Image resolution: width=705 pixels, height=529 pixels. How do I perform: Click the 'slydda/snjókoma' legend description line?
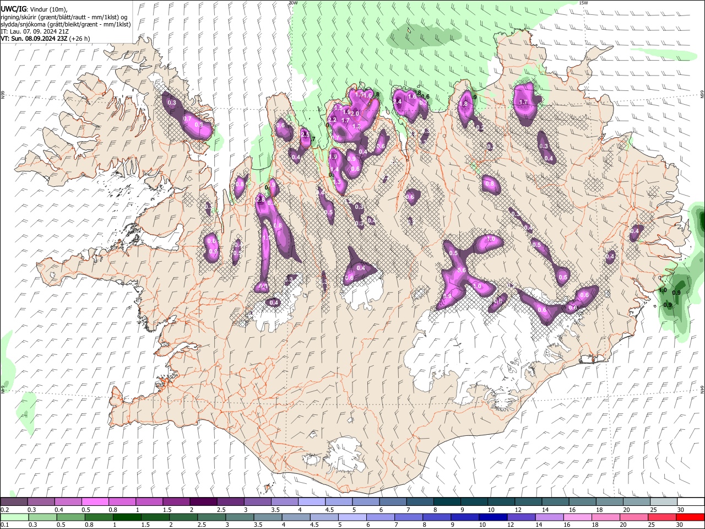tap(66, 24)
